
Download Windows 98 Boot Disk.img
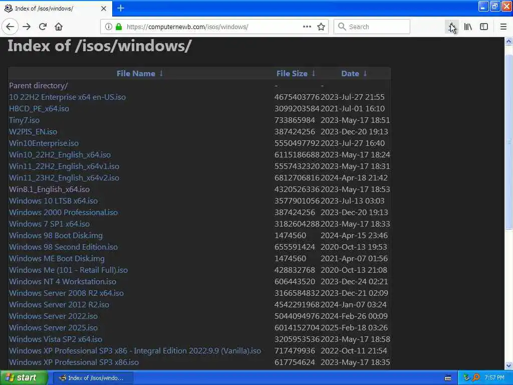pyautogui.click(x=56, y=236)
